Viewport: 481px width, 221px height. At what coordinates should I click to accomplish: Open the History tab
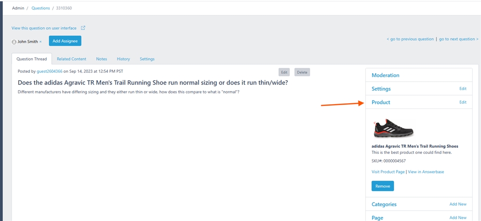[124, 59]
